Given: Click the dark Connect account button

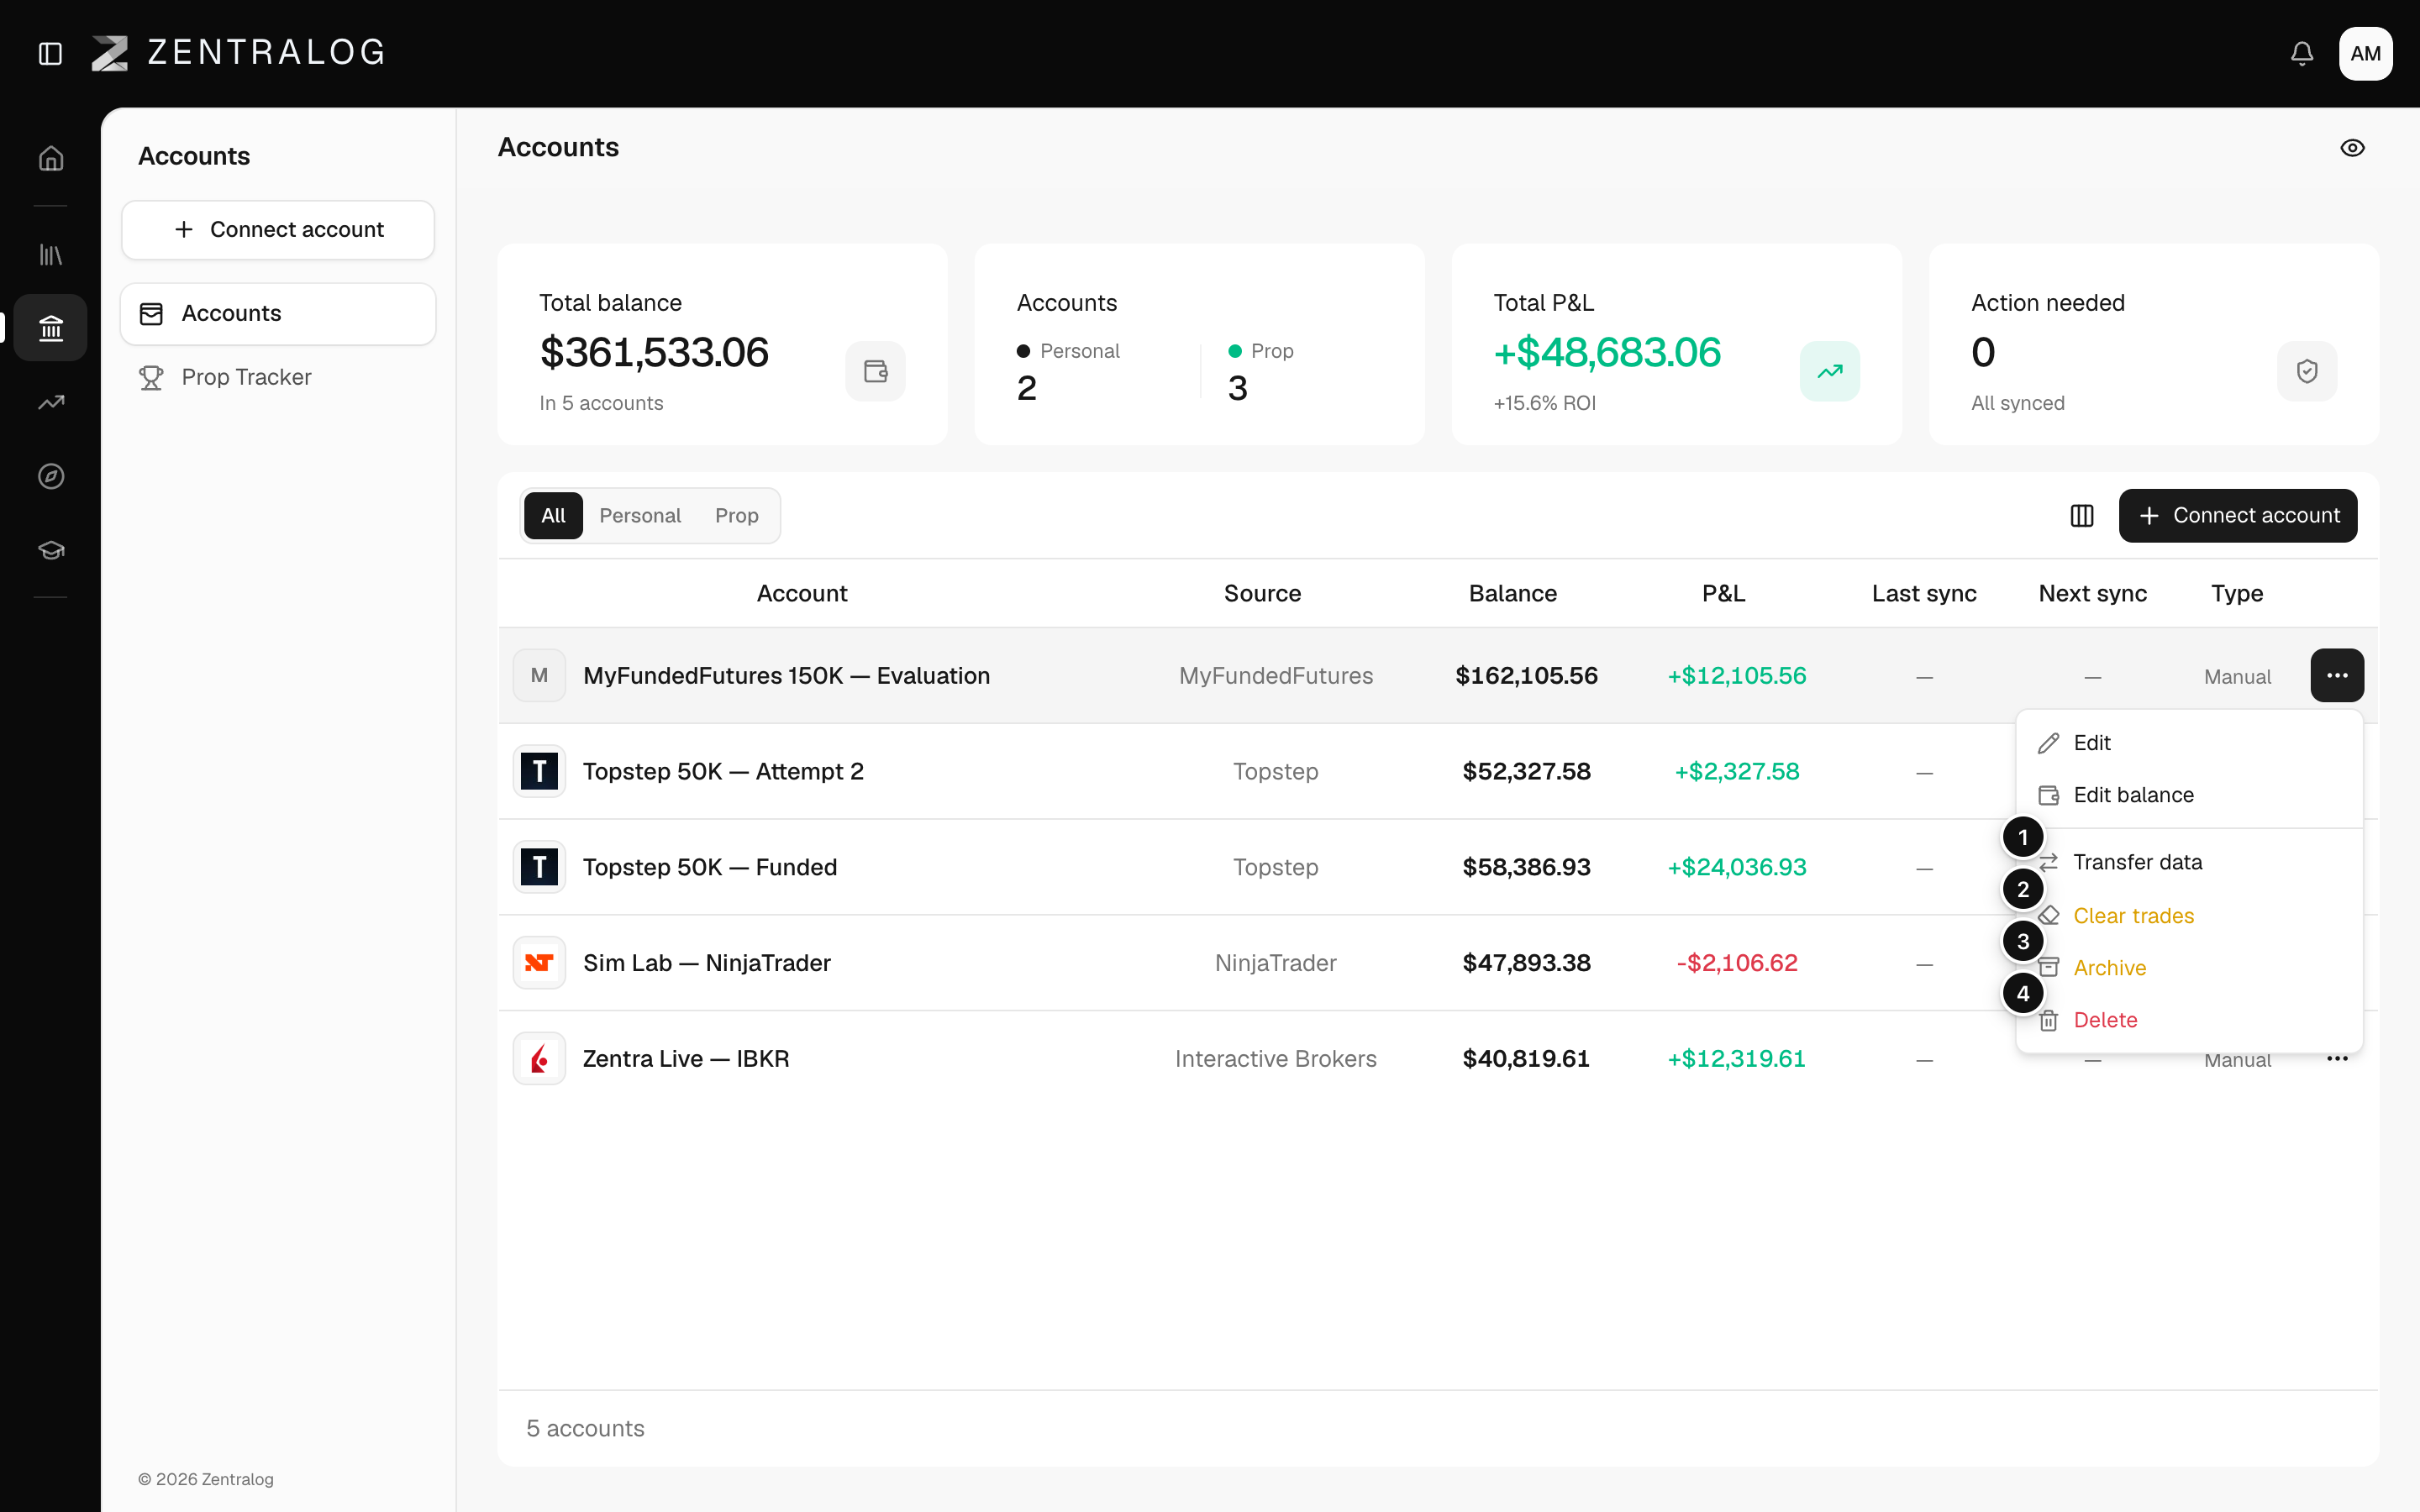Looking at the screenshot, I should 2237,515.
